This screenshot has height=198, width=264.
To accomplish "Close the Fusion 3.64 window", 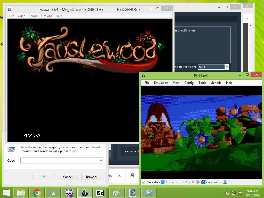I will 167,8.
